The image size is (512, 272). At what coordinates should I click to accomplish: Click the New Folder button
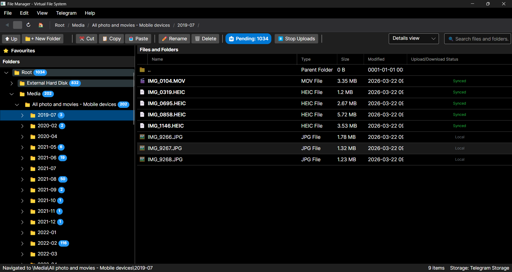43,39
